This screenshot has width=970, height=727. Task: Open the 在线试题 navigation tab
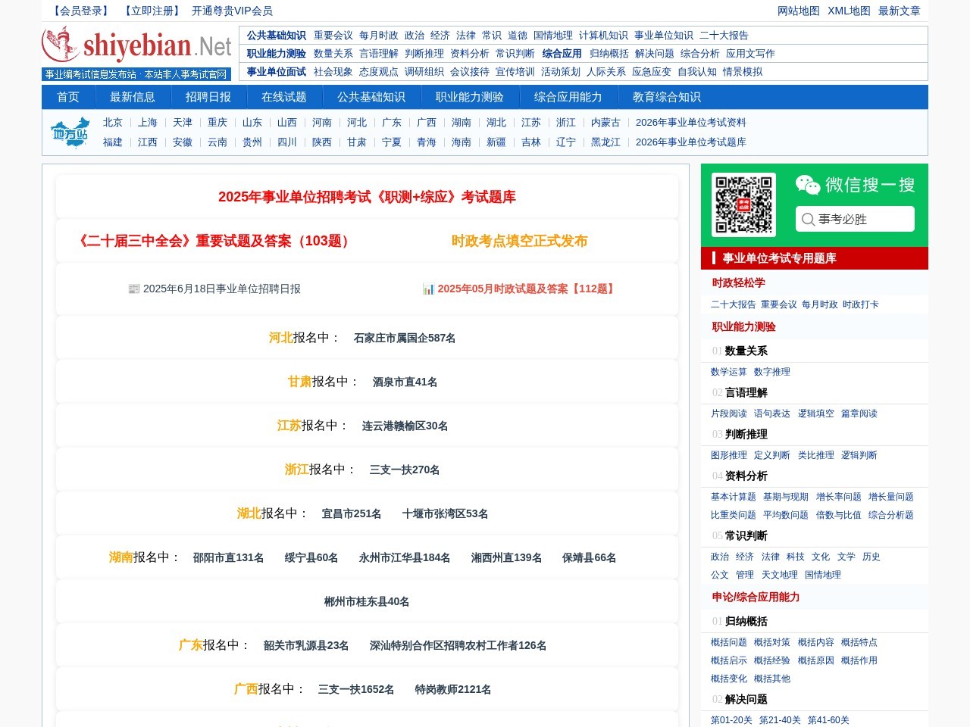tap(284, 97)
